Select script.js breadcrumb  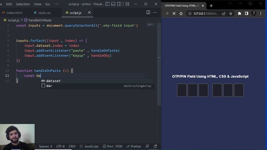click(13, 20)
